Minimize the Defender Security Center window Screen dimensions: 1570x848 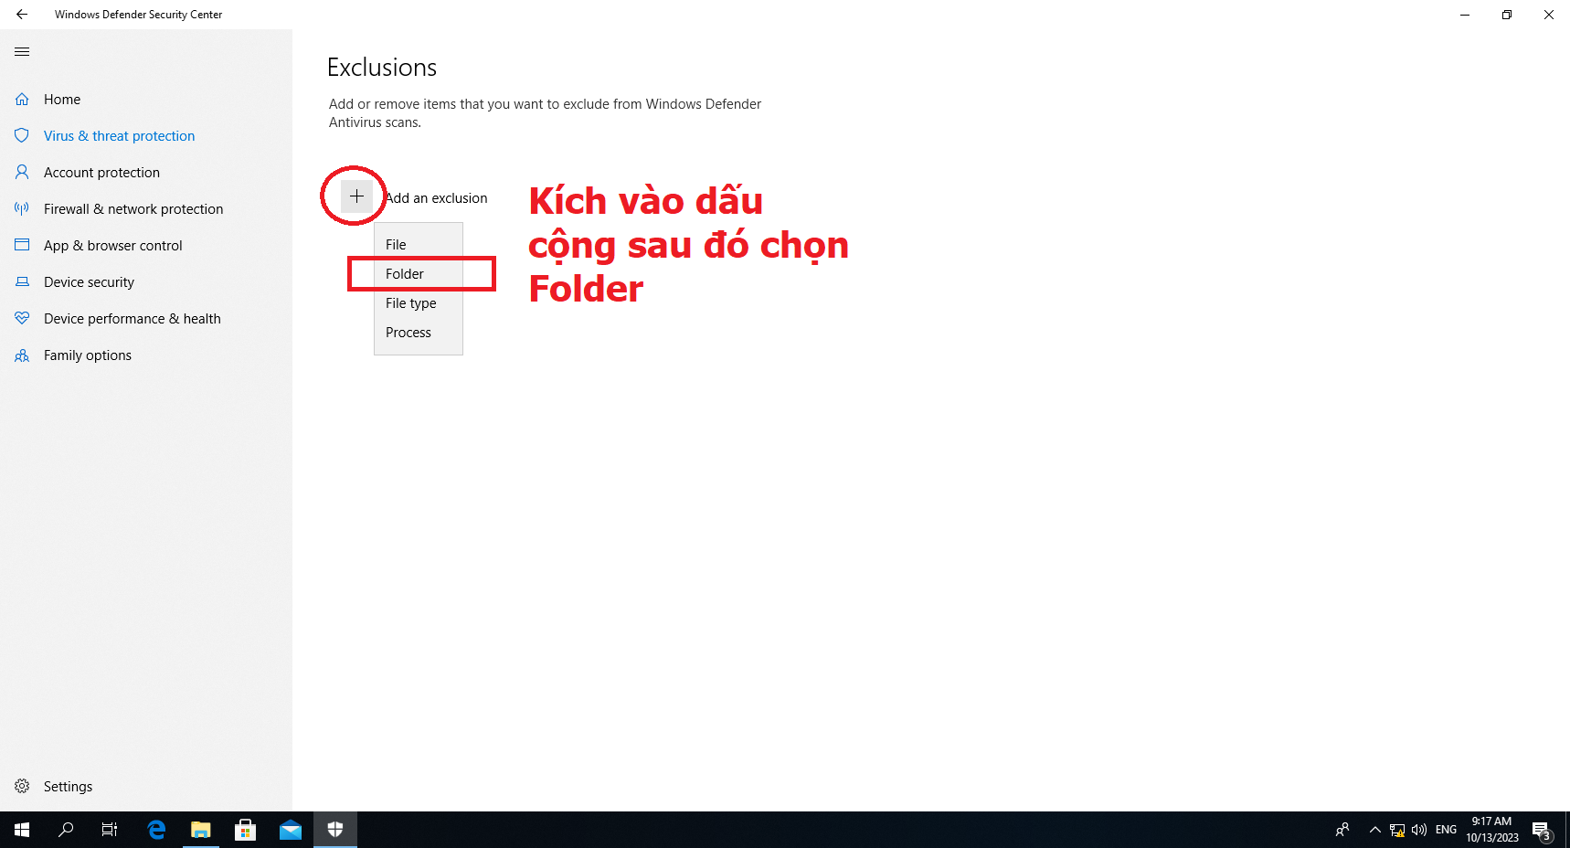coord(1465,15)
